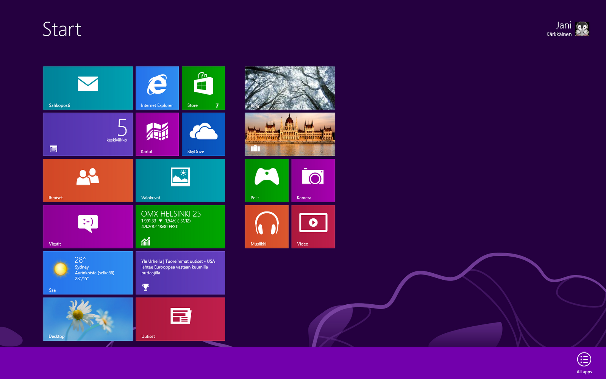Show All apps from the app bar
Screen dimensions: 606x379
[x=584, y=363]
